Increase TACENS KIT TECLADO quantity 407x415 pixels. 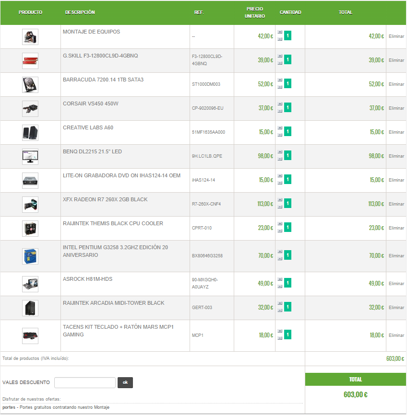pyautogui.click(x=280, y=331)
